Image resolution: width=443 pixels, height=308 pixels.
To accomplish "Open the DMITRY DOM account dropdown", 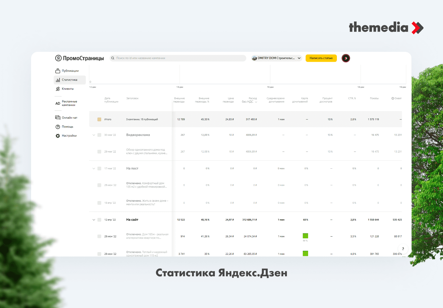I will 277,58.
